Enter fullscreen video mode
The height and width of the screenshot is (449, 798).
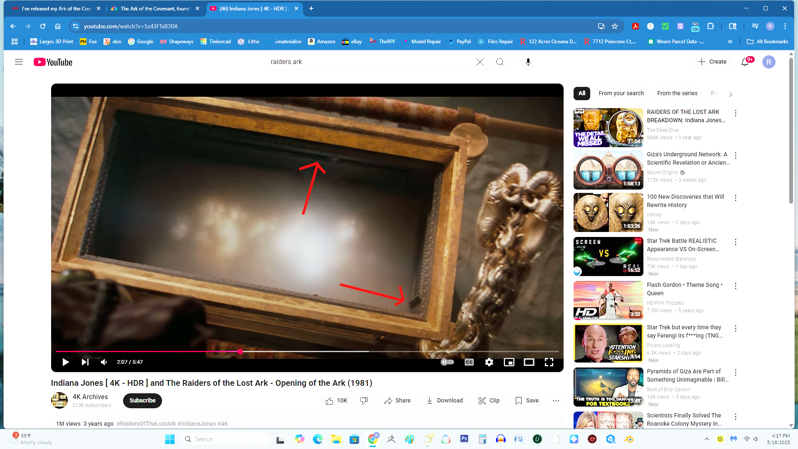coord(549,362)
